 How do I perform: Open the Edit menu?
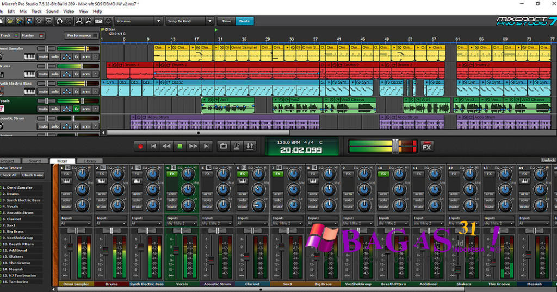click(x=11, y=11)
